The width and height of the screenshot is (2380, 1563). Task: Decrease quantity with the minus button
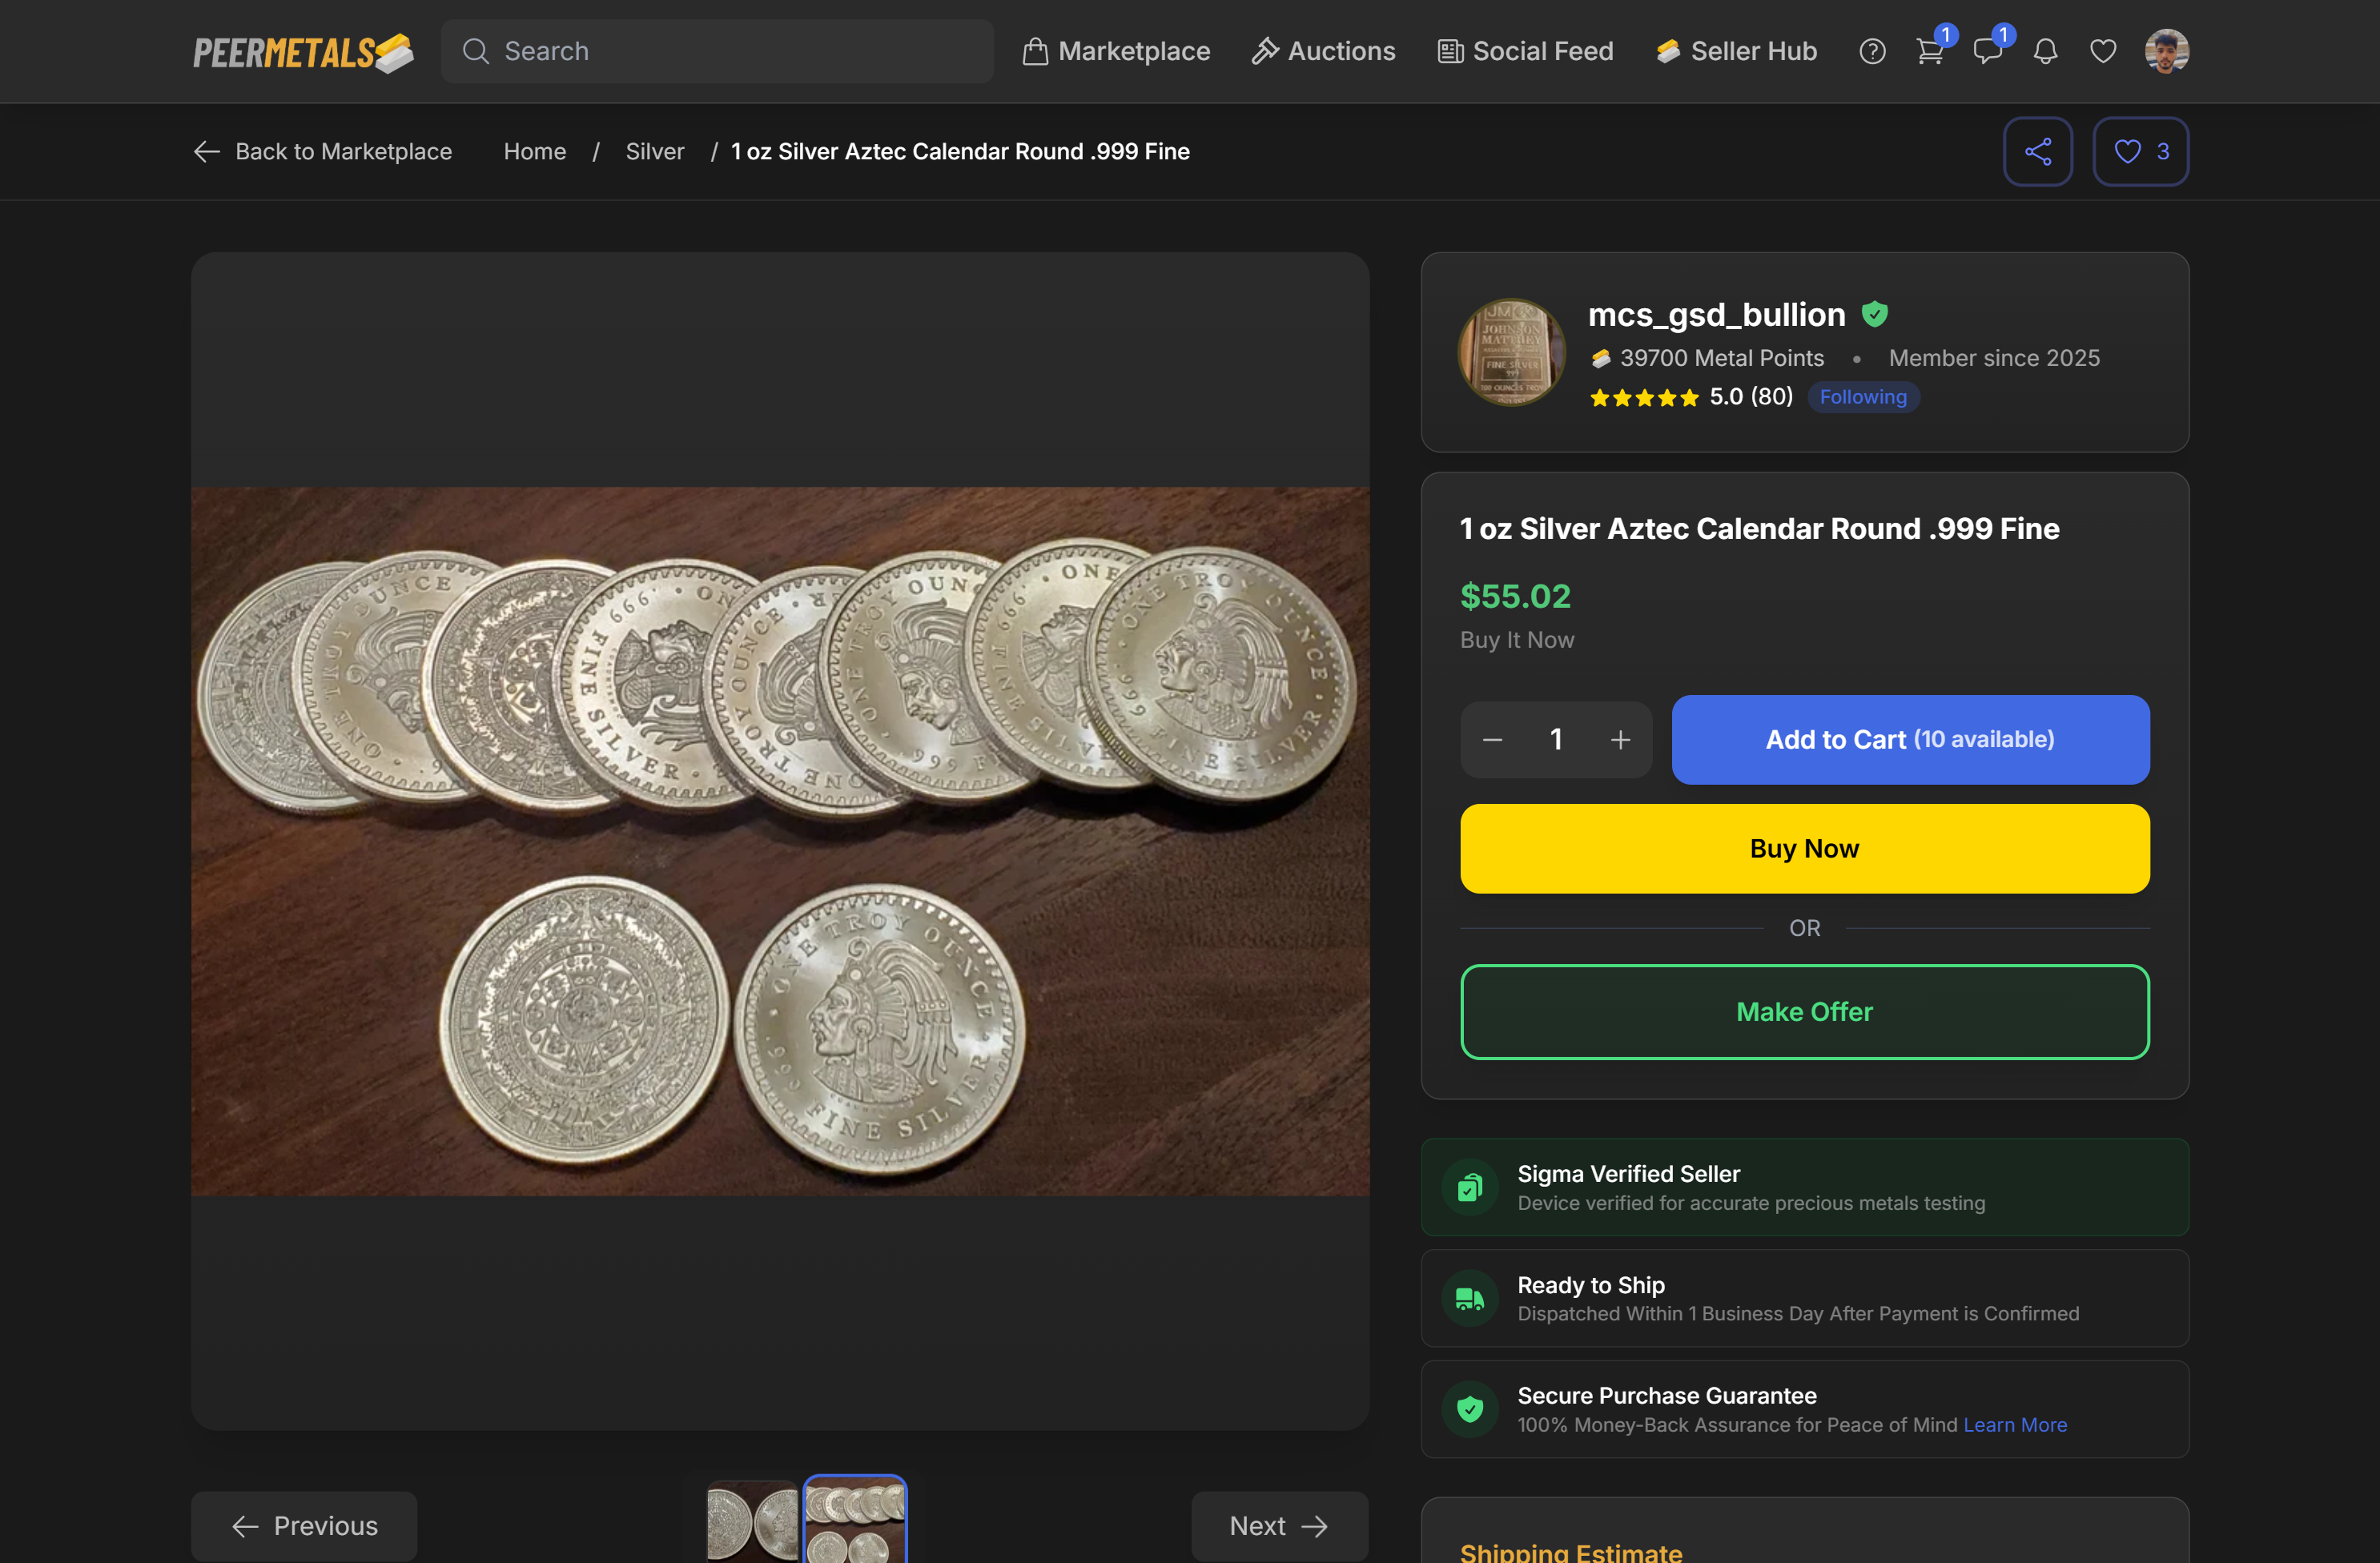tap(1492, 740)
